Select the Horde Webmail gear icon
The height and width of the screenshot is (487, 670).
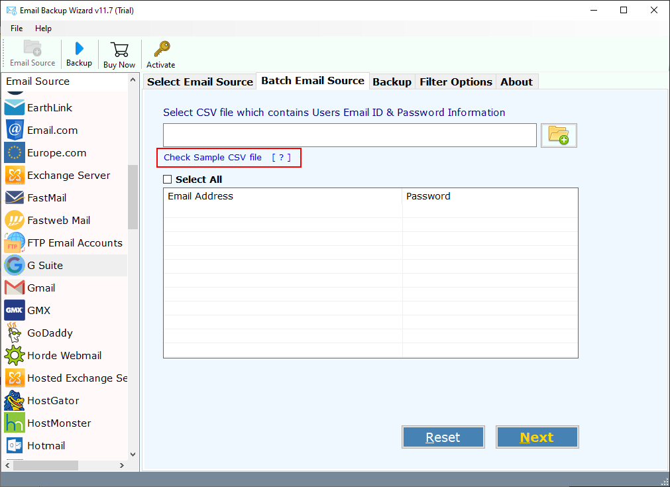pos(15,355)
